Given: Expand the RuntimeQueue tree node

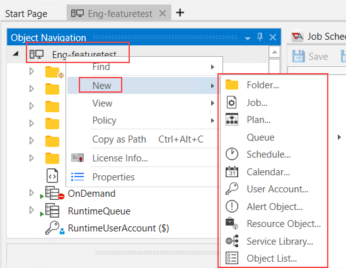Looking at the screenshot, I should pyautogui.click(x=32, y=210).
